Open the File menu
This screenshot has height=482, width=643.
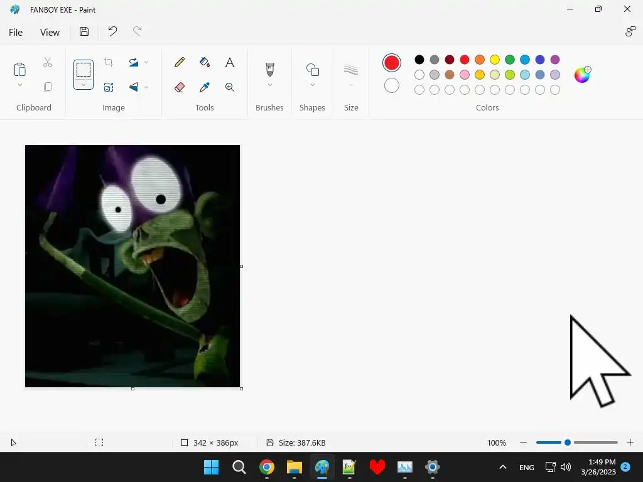[x=16, y=33]
